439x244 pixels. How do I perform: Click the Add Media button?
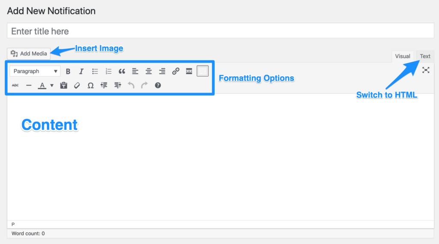tap(29, 54)
